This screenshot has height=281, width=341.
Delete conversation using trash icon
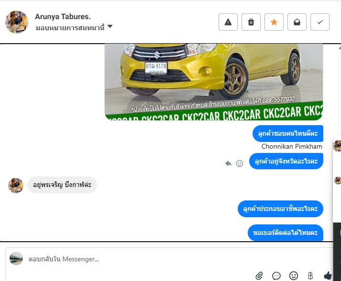pyautogui.click(x=251, y=22)
